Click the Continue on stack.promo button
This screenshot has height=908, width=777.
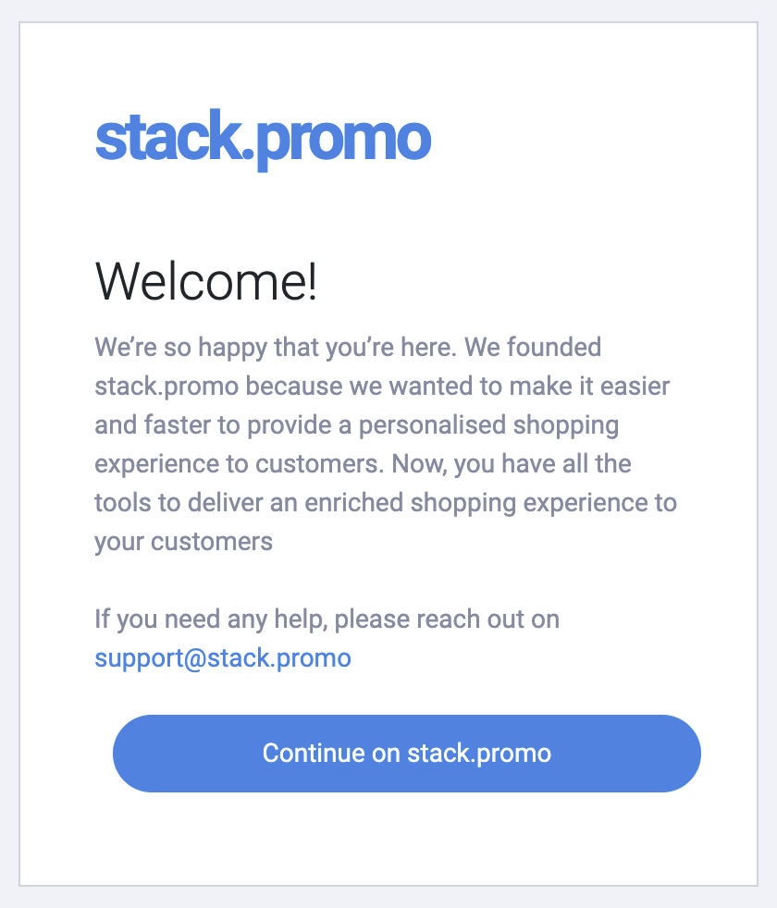pos(407,754)
